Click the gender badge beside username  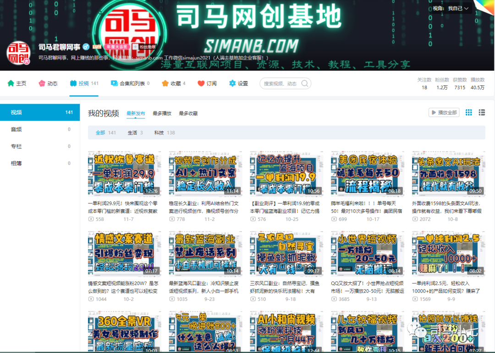coord(86,47)
